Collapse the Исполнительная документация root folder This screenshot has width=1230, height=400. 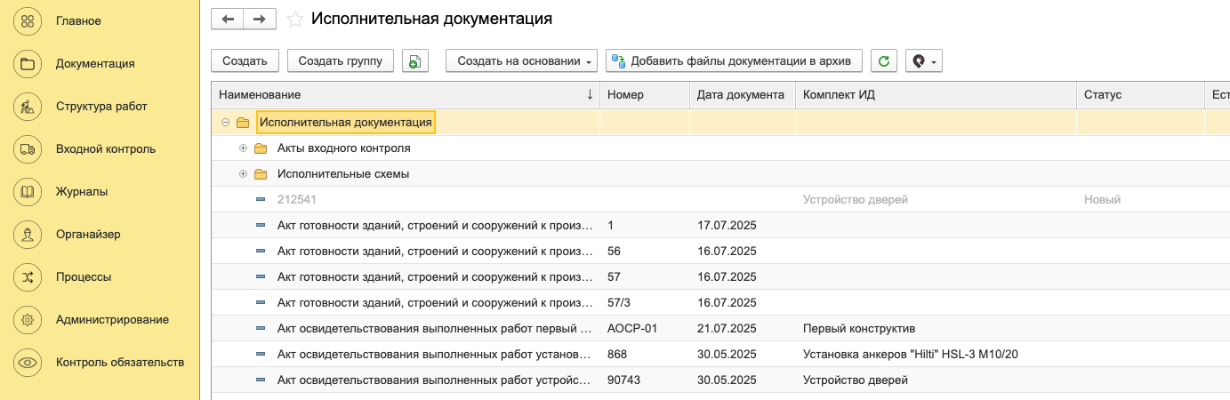point(226,123)
